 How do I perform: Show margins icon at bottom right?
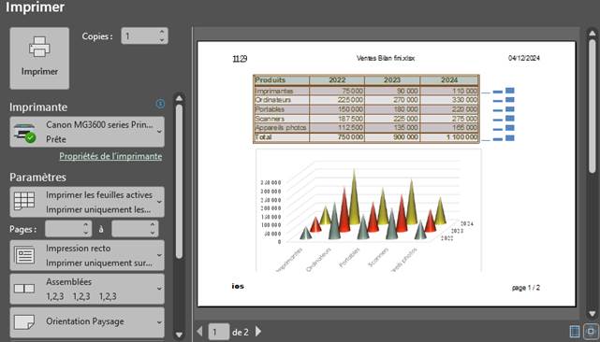[x=575, y=332]
